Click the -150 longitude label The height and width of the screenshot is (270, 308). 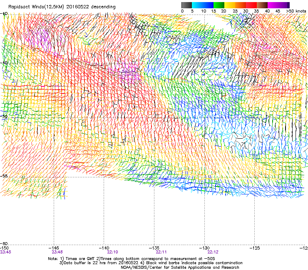[4, 248]
